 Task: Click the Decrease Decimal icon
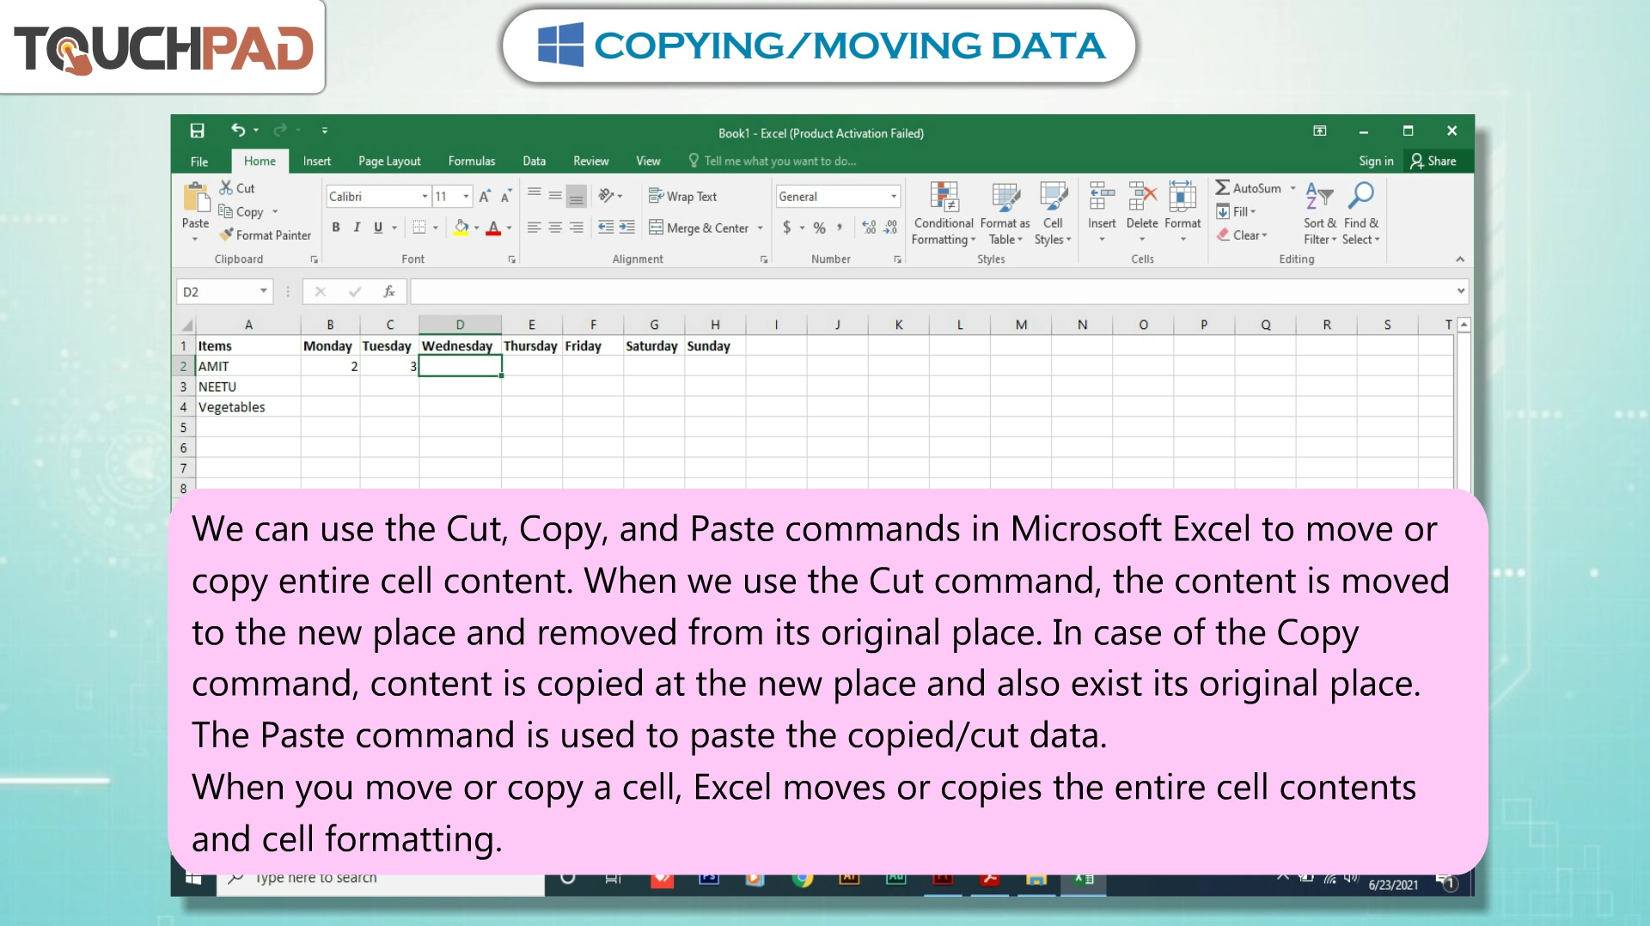coord(890,228)
